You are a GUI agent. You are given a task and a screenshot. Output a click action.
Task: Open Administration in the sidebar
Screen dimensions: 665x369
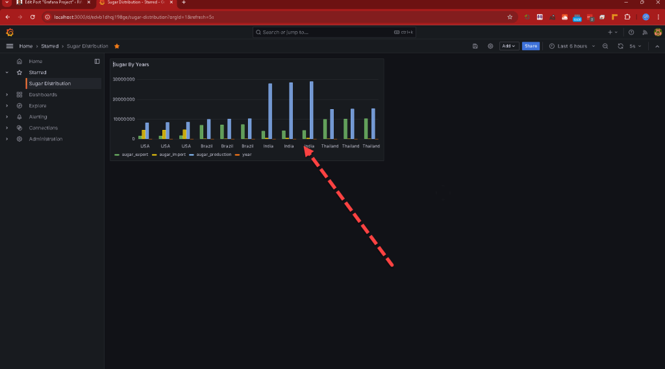click(45, 138)
